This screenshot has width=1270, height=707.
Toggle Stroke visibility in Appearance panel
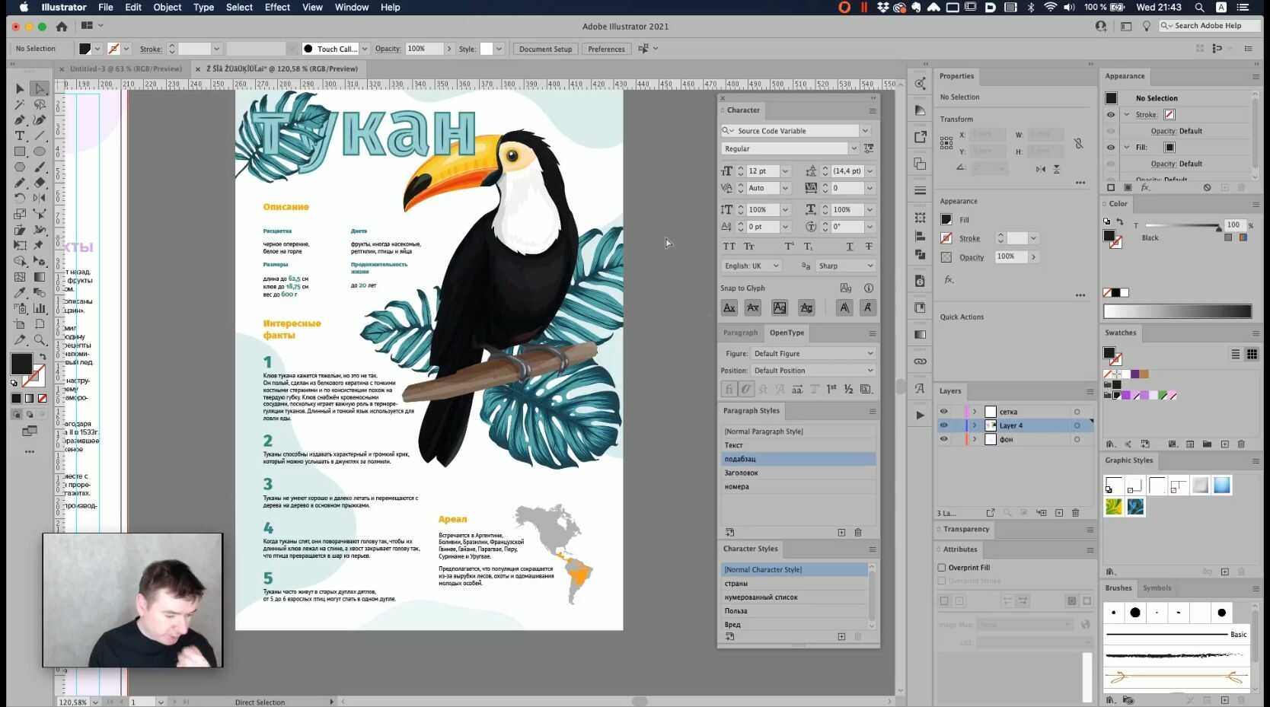pos(1111,115)
